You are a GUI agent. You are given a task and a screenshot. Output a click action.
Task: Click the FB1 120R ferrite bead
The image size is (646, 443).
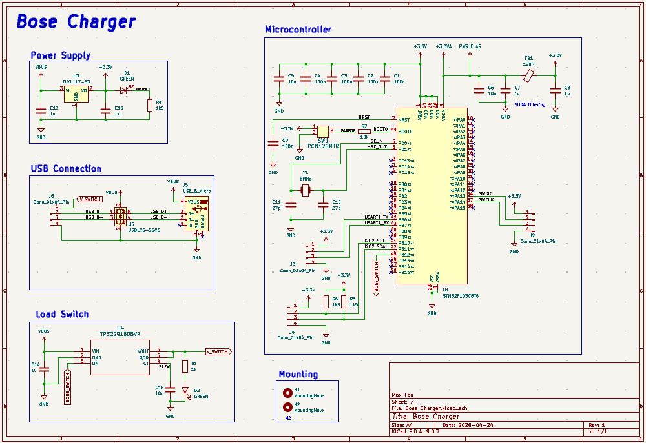pos(528,75)
